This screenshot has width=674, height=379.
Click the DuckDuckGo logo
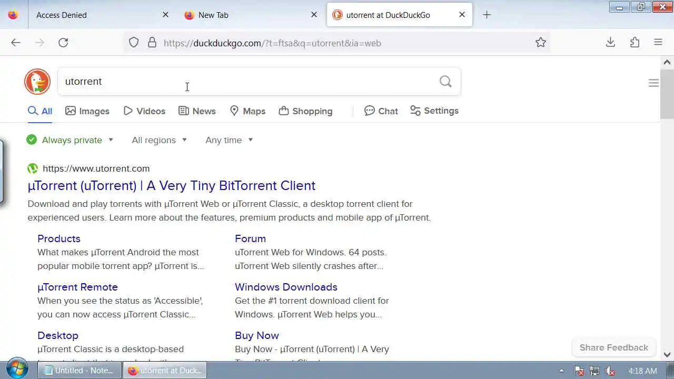[x=37, y=82]
